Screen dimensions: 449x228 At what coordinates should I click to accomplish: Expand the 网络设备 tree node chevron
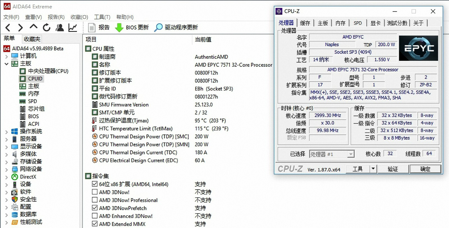click(6, 169)
